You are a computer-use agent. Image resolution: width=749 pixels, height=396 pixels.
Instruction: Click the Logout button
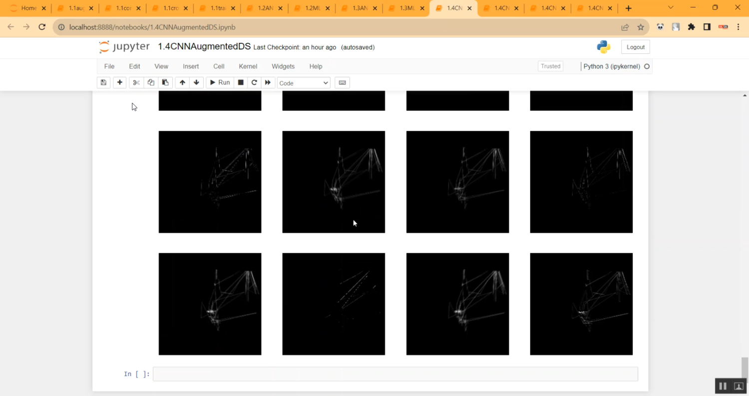click(636, 47)
